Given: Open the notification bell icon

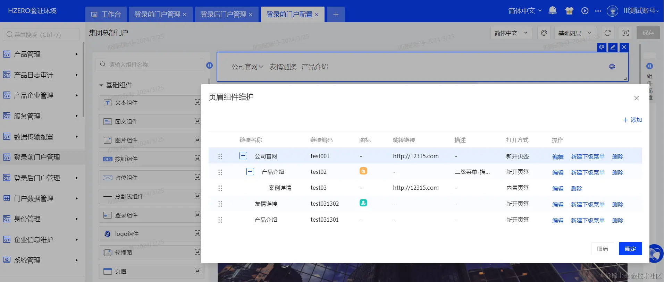Looking at the screenshot, I should point(553,11).
